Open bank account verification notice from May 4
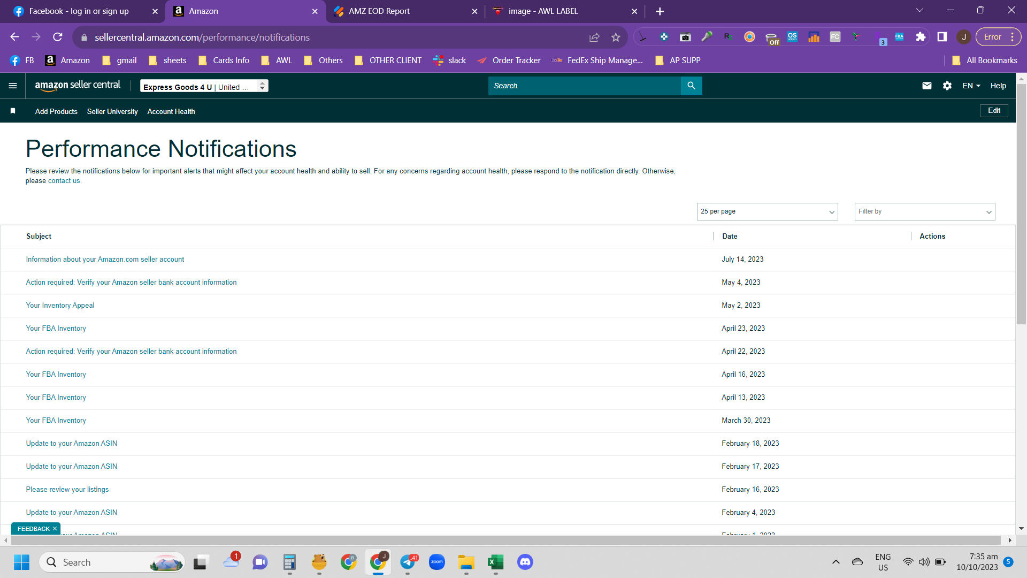This screenshot has height=578, width=1027. [131, 283]
